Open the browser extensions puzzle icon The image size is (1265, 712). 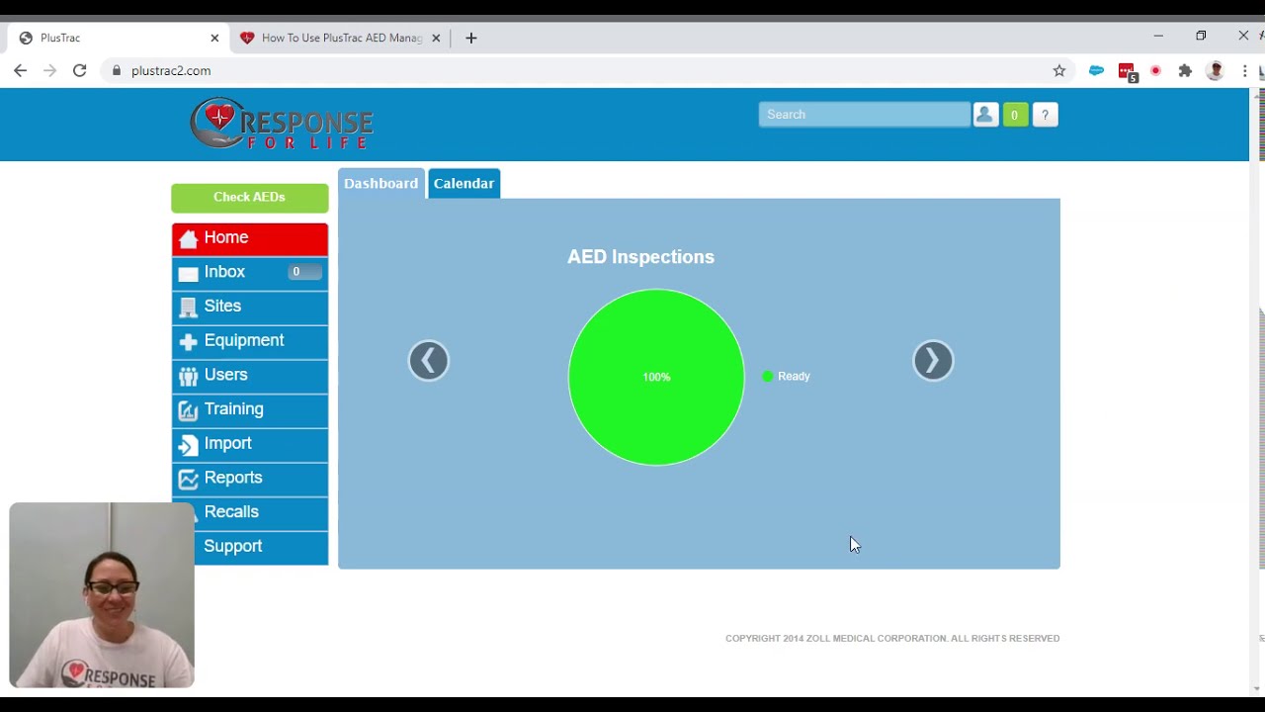[1185, 70]
